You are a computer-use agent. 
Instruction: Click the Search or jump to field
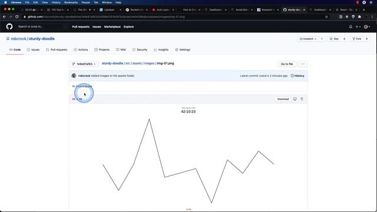click(x=42, y=26)
